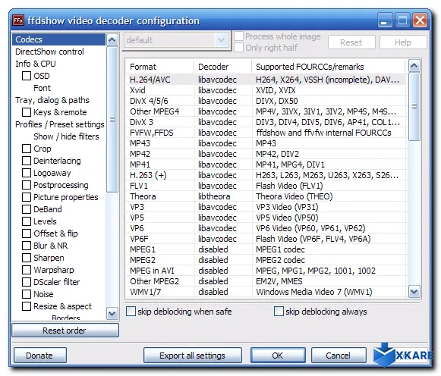Open the decoder setting for Theora row

[x=214, y=196]
